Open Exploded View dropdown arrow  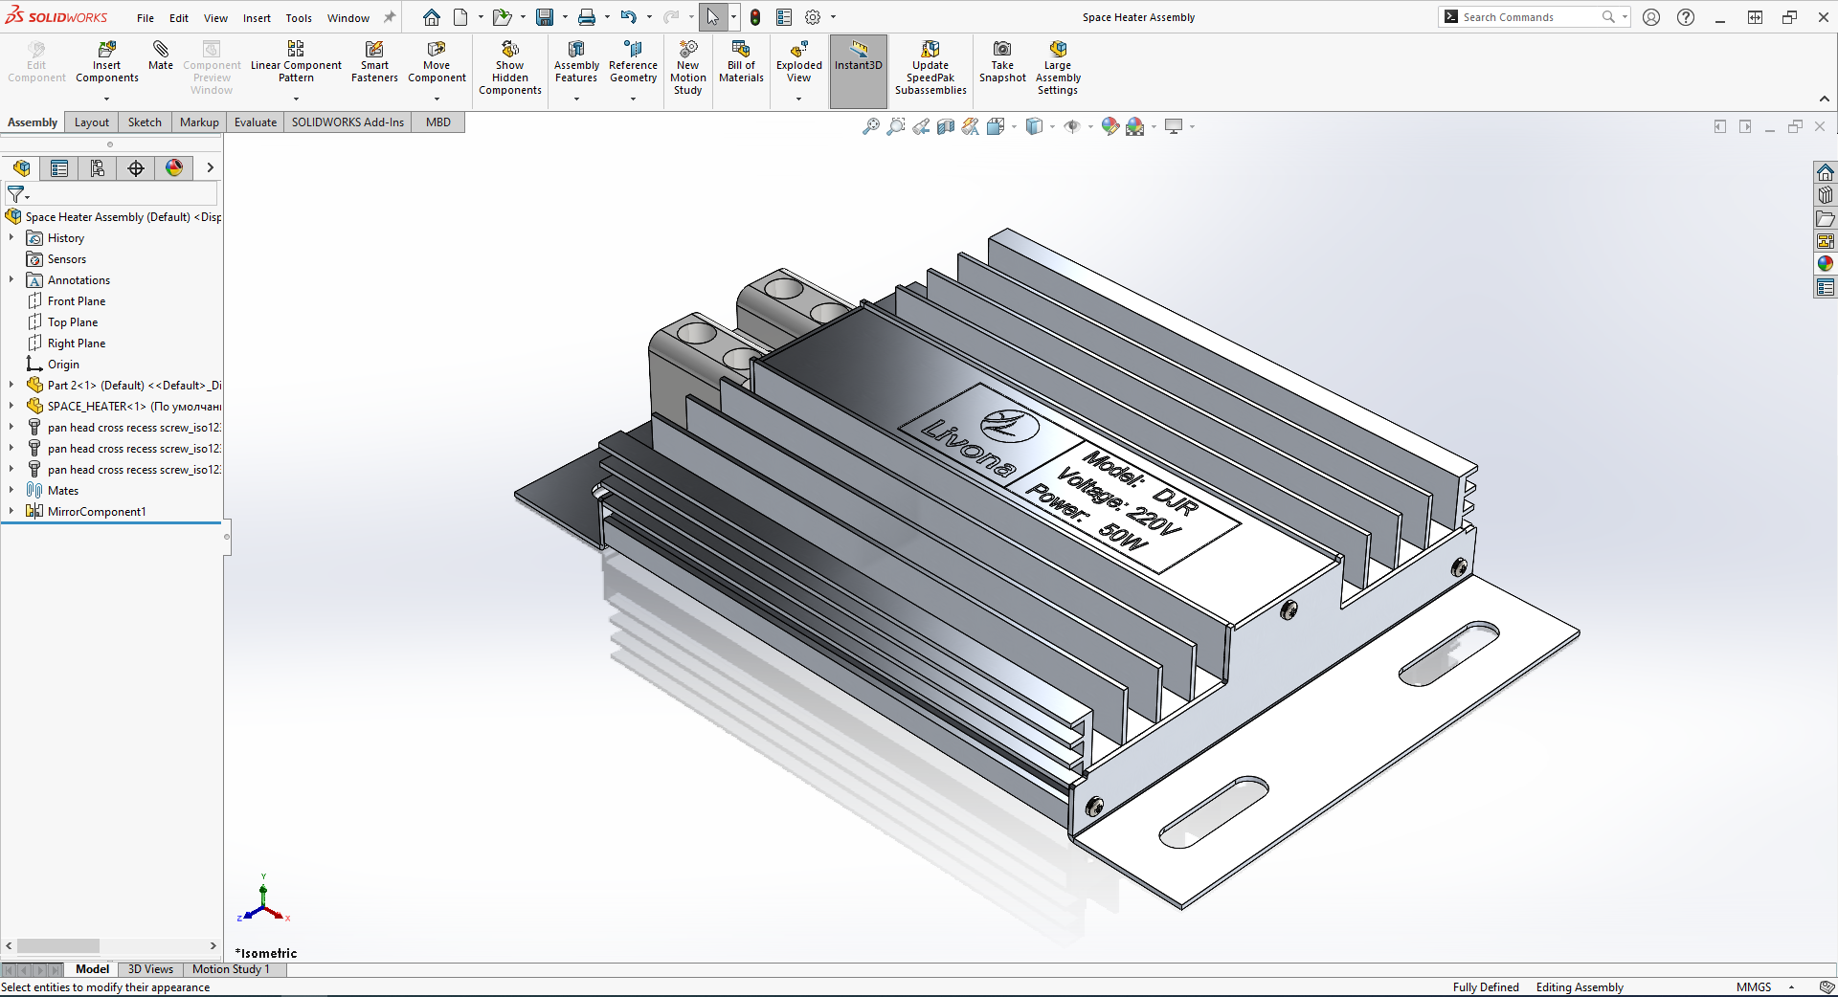798,99
